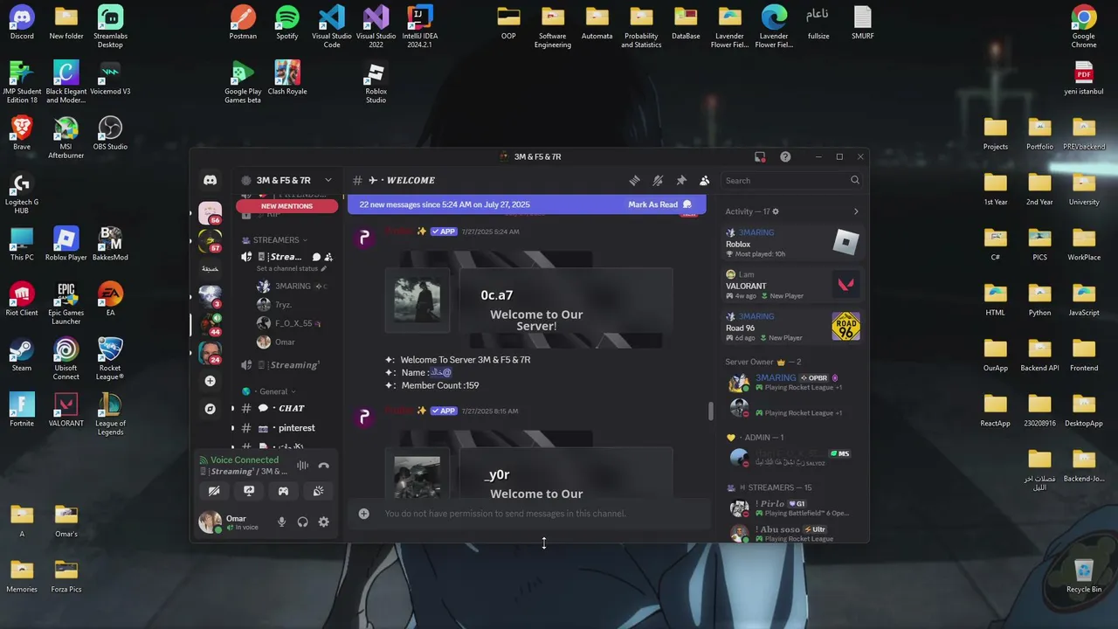Screen dimensions: 1118x629
Task: Invite people to Streaming voice channel
Action: click(x=328, y=257)
